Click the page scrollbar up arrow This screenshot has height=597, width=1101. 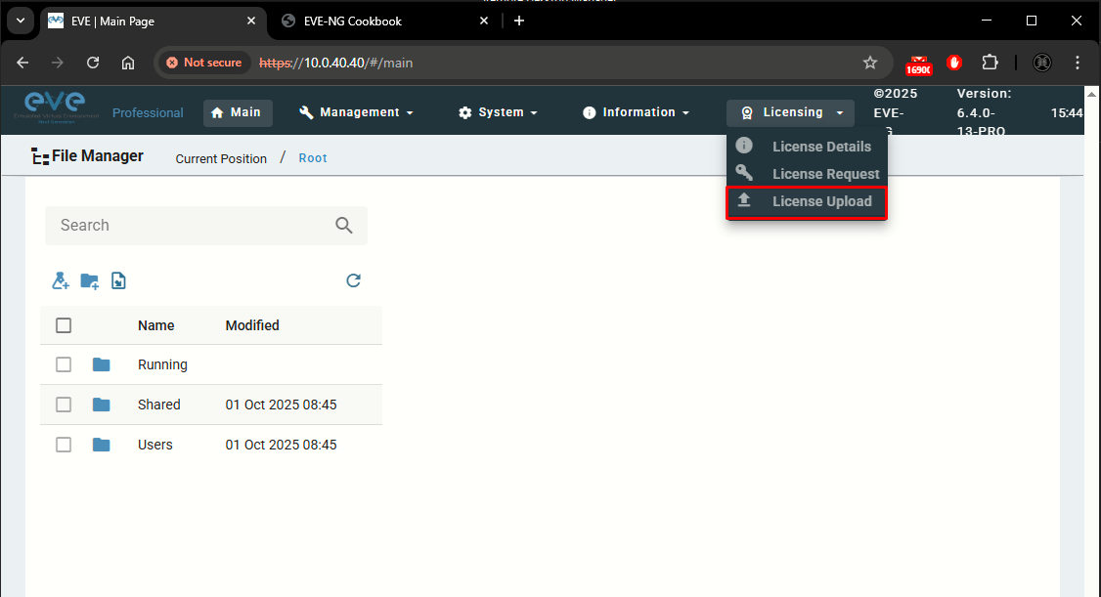(1092, 93)
